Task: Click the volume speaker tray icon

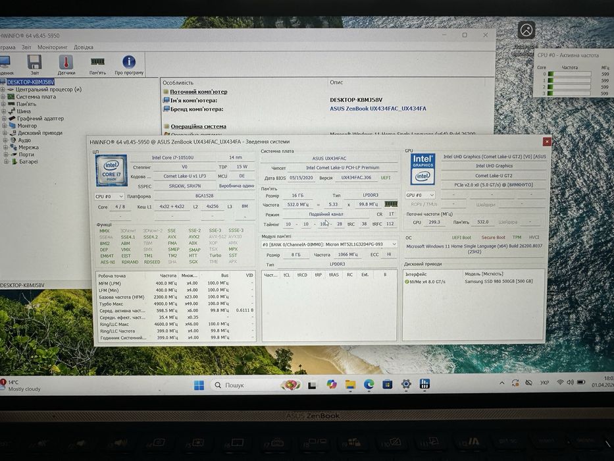Action: [x=570, y=382]
